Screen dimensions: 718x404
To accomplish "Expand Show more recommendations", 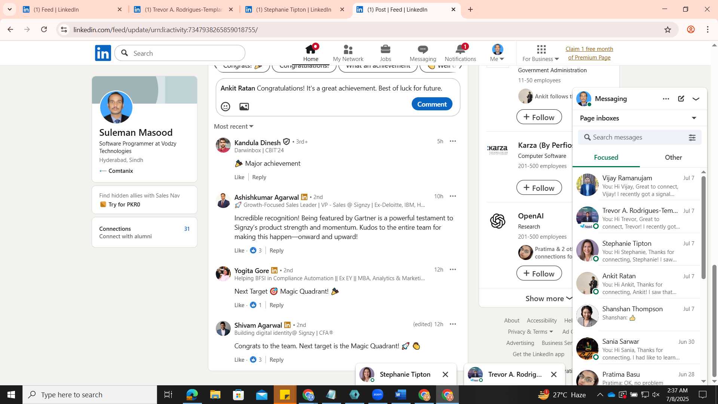I will pyautogui.click(x=549, y=299).
